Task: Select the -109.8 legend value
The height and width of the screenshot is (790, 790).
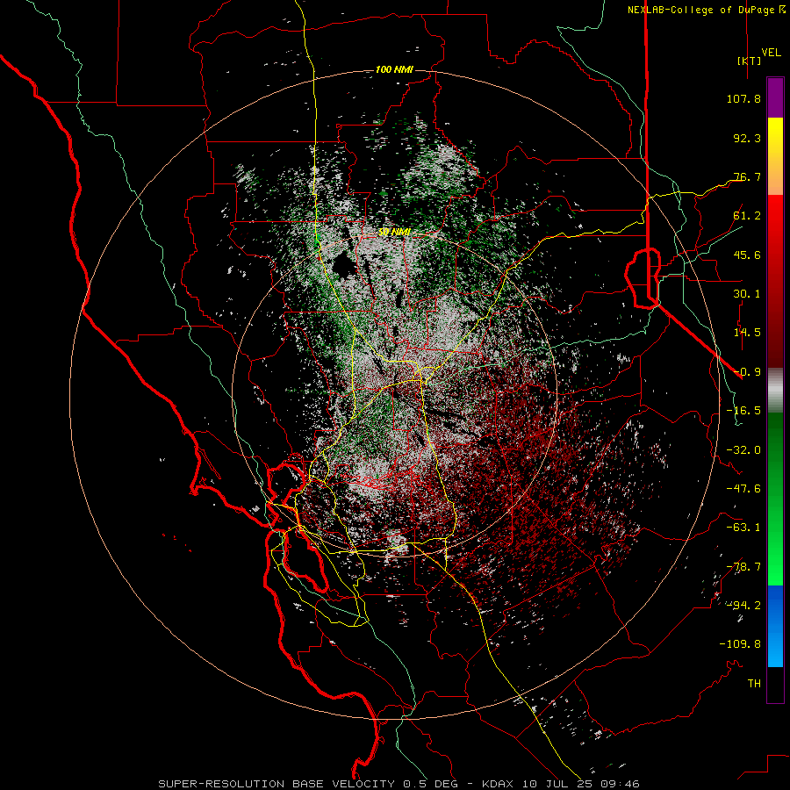Action: [x=740, y=644]
